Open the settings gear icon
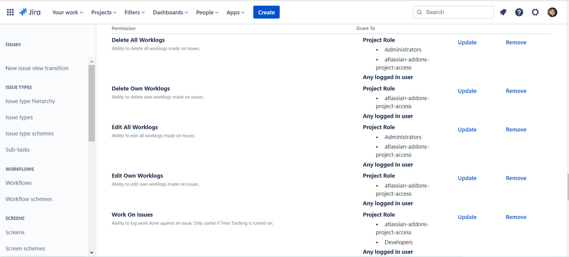This screenshot has height=257, width=569. click(x=535, y=13)
